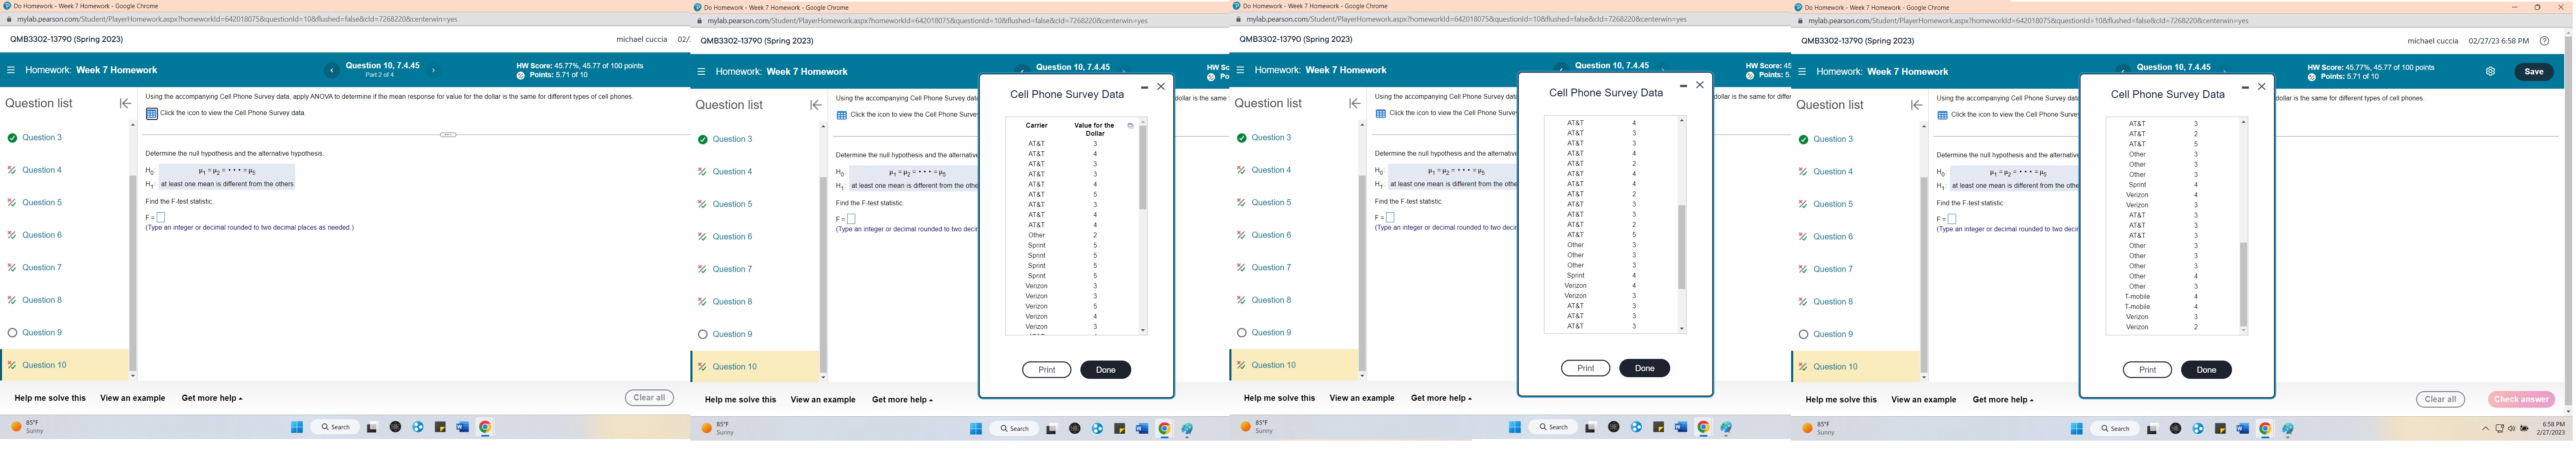Click View an example in second window
This screenshot has height=452, width=2576.
pos(823,400)
